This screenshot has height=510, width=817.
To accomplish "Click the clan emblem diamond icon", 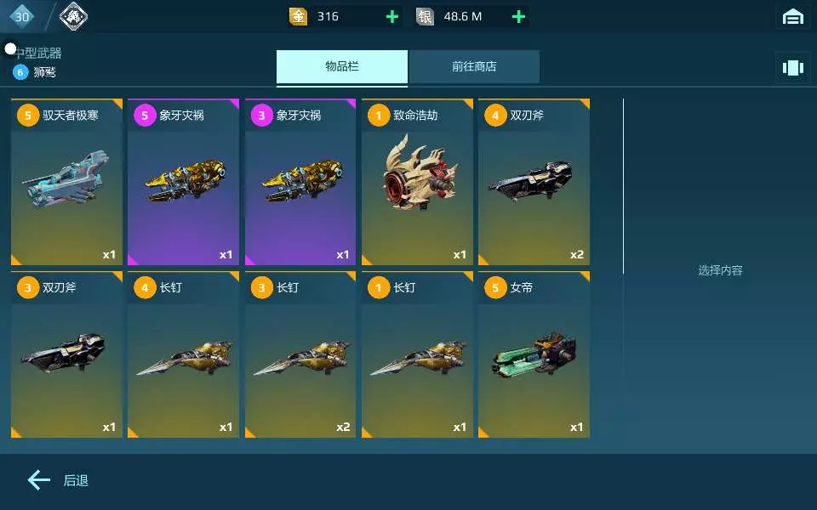I will pyautogui.click(x=73, y=17).
